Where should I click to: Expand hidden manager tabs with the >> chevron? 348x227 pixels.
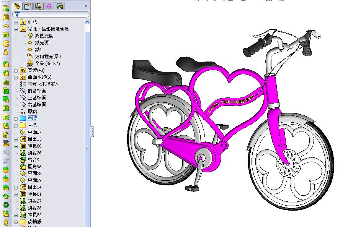coord(86,6)
